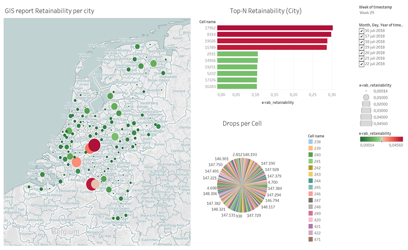Click the salmon map circle near Aalburg
Image resolution: width=408 pixels, height=250 pixels.
click(76, 162)
